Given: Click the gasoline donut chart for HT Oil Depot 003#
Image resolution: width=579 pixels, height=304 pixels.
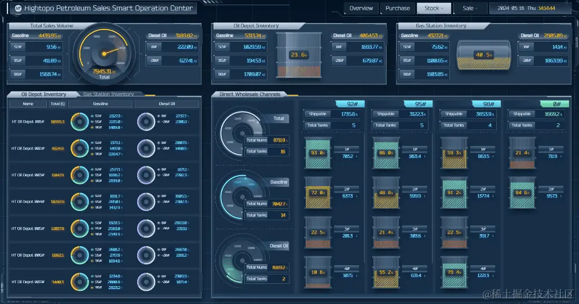Looking at the screenshot, I should (79, 175).
